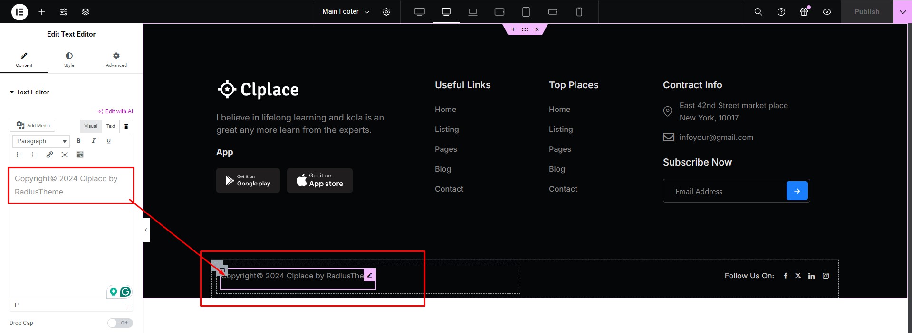This screenshot has height=333, width=912.
Task: Click the infoyour@gmail.com text
Action: coord(716,137)
